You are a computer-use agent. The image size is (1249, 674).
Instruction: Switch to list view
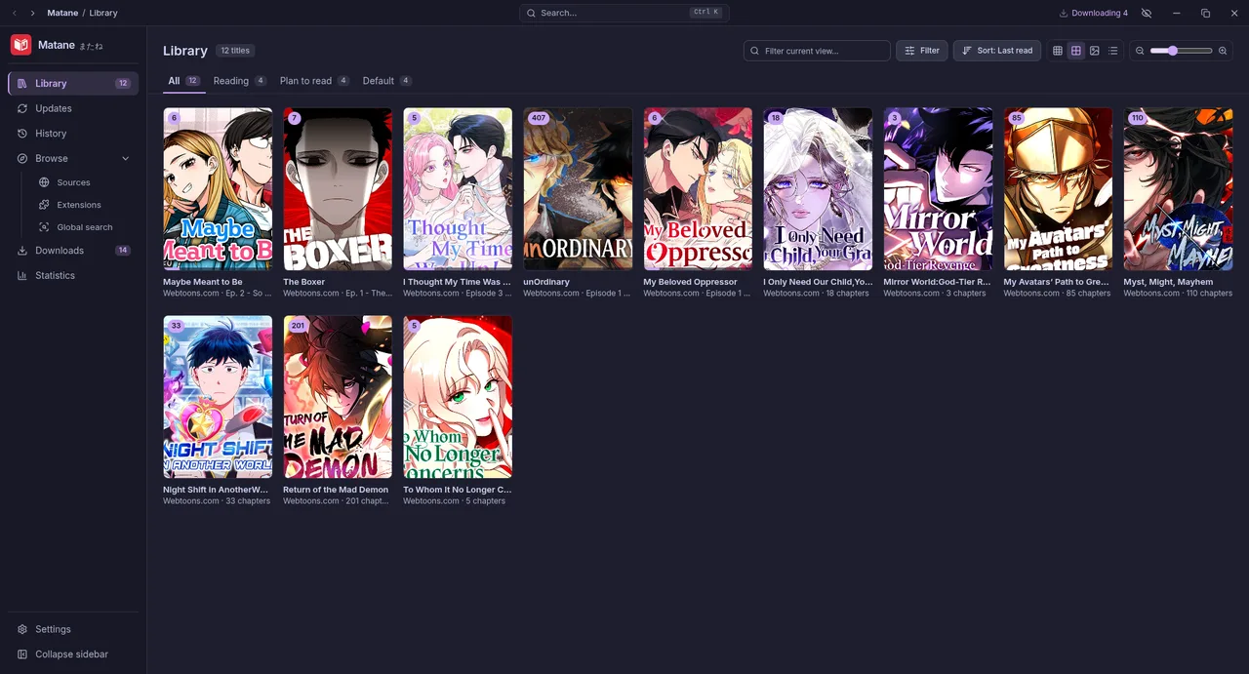(1113, 51)
